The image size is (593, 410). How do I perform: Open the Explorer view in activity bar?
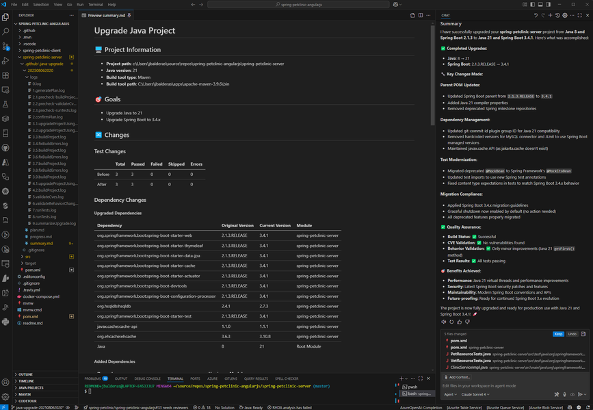5,17
